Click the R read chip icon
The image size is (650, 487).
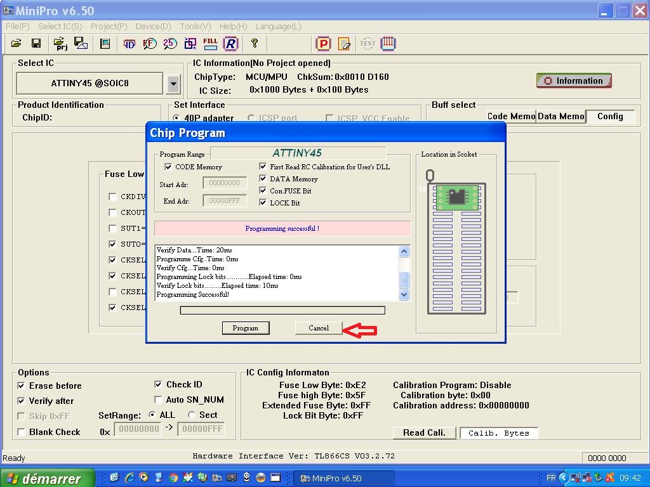230,44
